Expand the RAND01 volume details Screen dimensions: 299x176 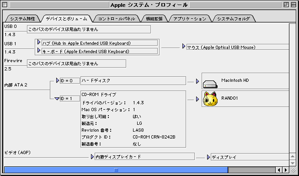198,99
